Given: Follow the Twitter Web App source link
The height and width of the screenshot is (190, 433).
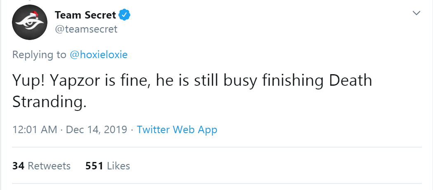Looking at the screenshot, I should (x=177, y=129).
